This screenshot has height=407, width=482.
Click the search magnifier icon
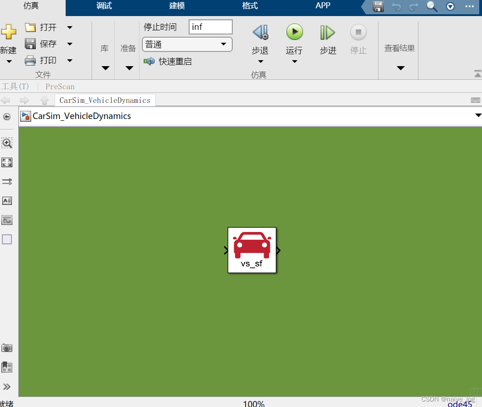tap(432, 6)
